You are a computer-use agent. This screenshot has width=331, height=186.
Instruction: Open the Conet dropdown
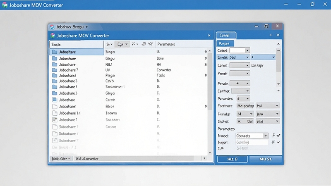coord(240,65)
